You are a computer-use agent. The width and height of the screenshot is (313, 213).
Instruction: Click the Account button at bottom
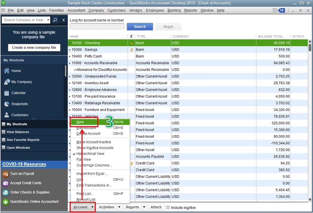[x=80, y=207]
